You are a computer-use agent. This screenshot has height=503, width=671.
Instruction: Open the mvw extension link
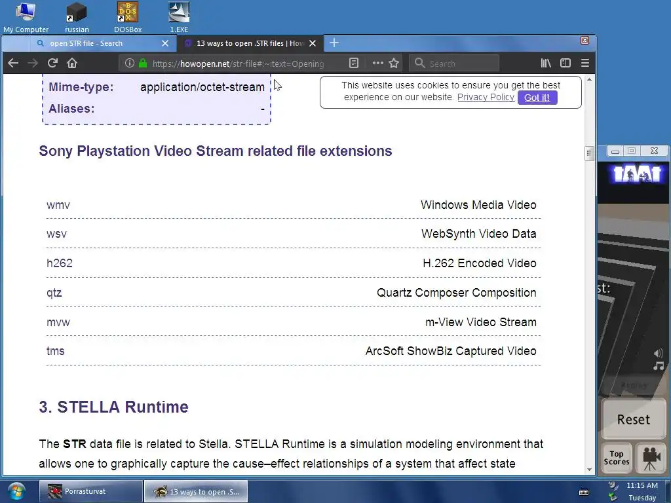(58, 322)
